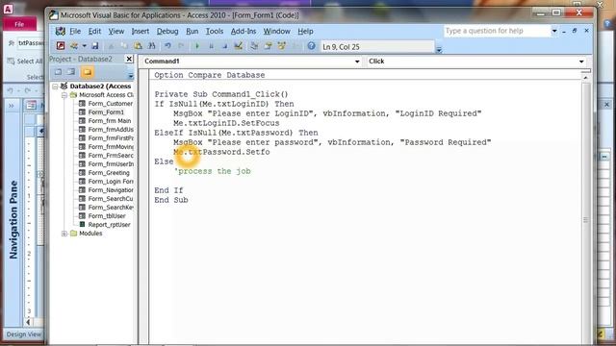616x346 pixels.
Task: Open the Help menu
Action: tap(305, 31)
